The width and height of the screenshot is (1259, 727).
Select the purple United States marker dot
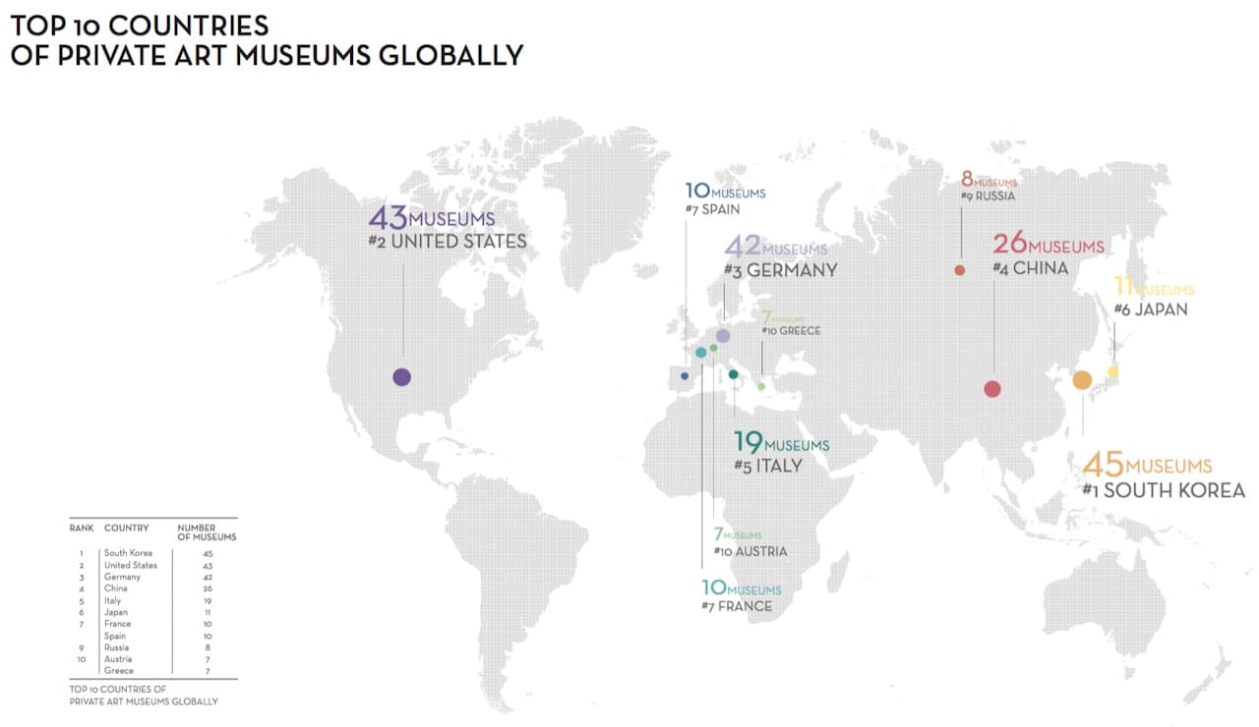click(x=401, y=375)
